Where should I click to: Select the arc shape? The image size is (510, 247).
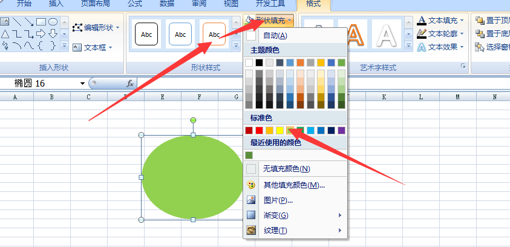click(17, 45)
